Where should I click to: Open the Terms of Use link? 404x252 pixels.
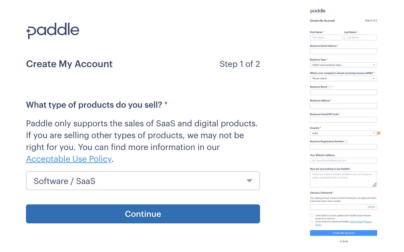click(x=356, y=222)
